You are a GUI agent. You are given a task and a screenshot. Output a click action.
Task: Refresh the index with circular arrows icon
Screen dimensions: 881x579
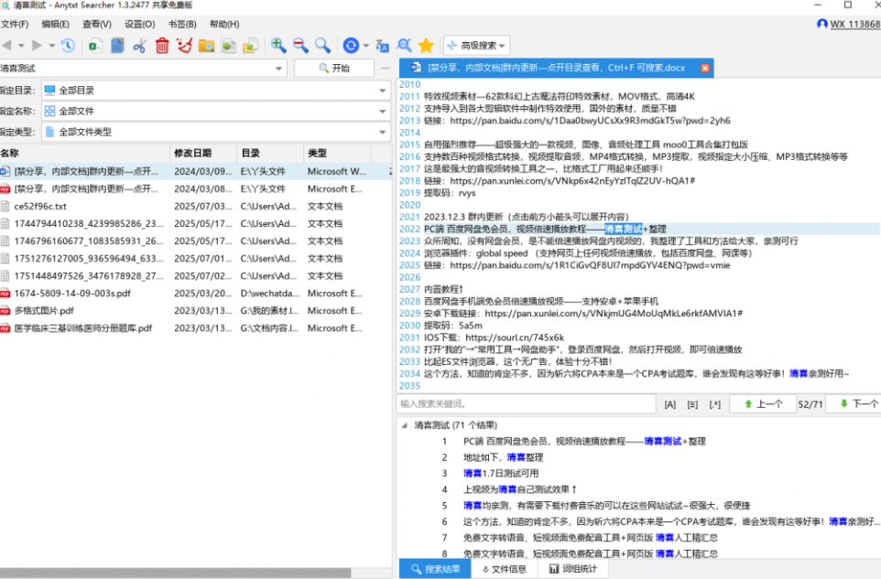coord(351,45)
